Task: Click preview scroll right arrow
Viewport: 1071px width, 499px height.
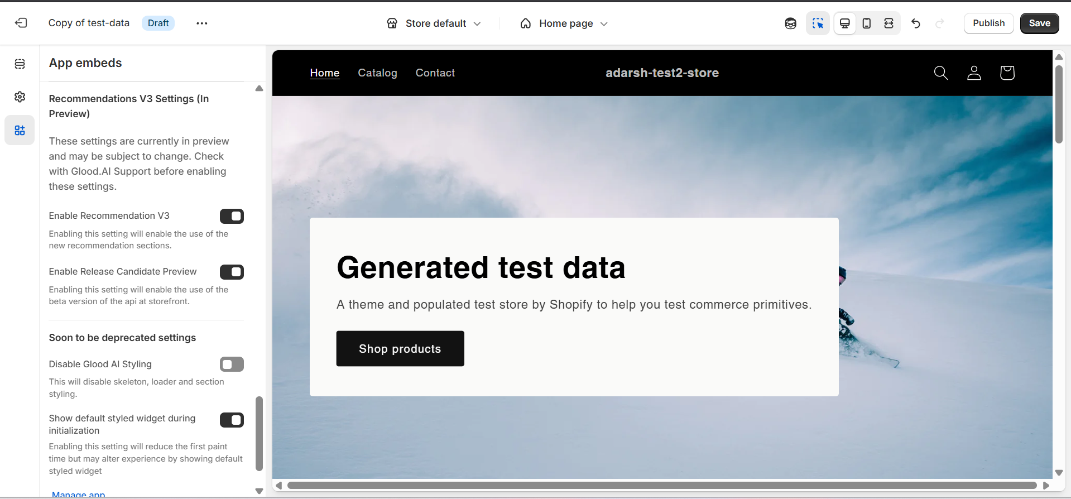Action: click(x=1046, y=486)
